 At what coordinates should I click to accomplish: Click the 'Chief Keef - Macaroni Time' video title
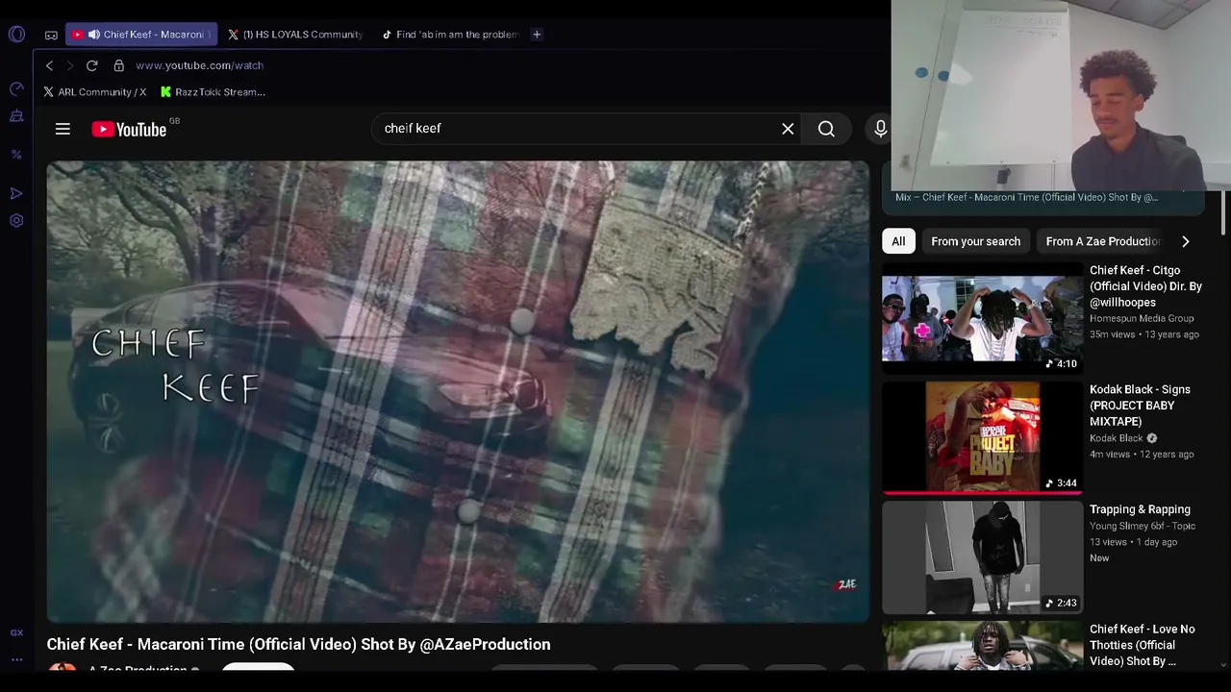click(x=299, y=644)
